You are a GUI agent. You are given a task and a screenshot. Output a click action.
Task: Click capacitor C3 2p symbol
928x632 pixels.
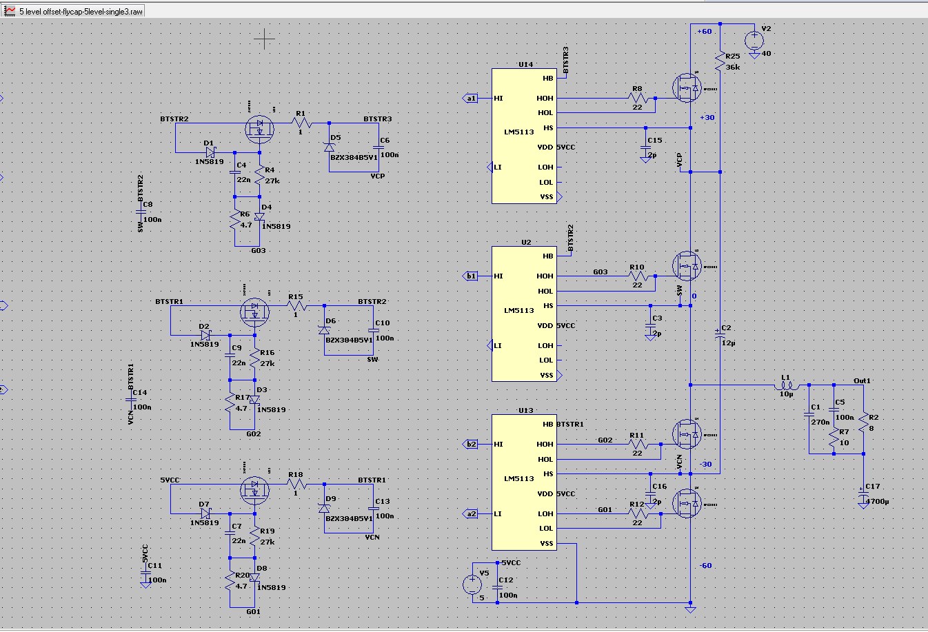pos(650,325)
